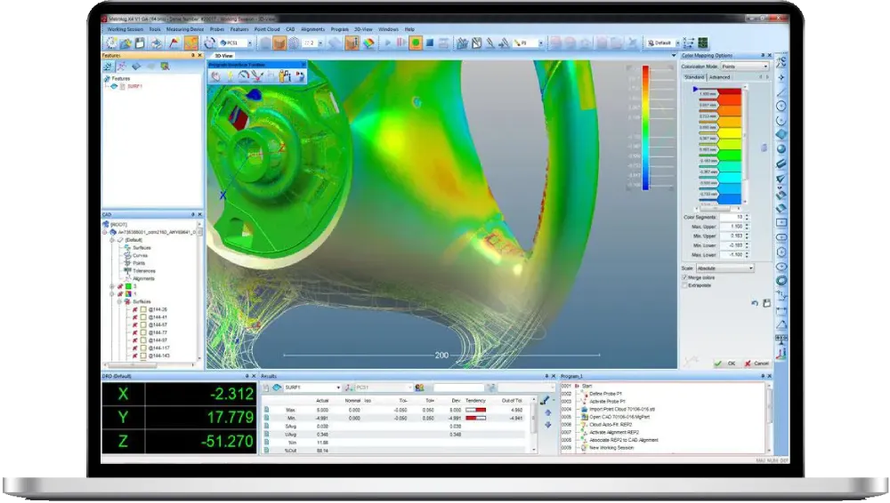Viewport: 890px width, 503px height.
Task: Click the undo arrow icon in Color Mapping
Action: pyautogui.click(x=754, y=303)
